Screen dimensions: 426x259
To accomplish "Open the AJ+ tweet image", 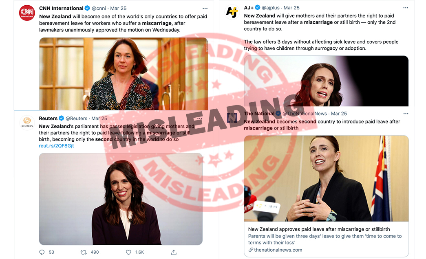I will [326, 81].
